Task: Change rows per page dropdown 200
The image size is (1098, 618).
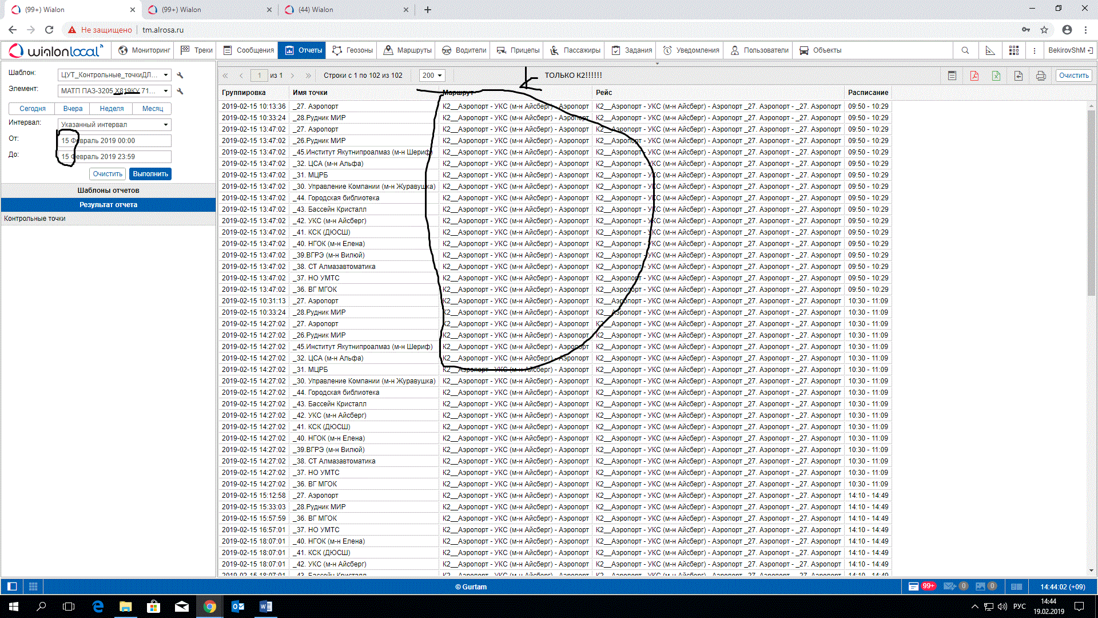Action: click(432, 76)
